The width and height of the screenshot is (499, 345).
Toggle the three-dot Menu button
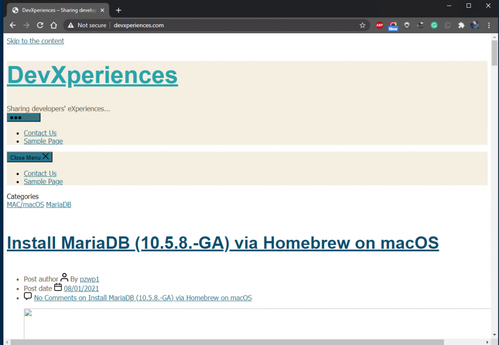point(23,118)
